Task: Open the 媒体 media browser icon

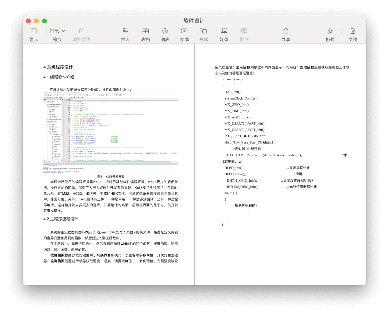Action: click(x=224, y=34)
